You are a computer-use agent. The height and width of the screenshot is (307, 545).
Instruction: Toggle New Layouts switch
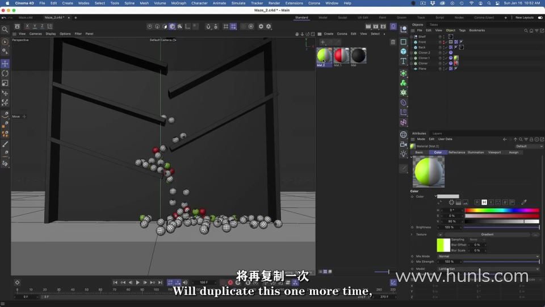tap(540, 18)
